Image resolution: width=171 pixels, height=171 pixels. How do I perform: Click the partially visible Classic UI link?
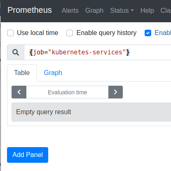pos(166,10)
